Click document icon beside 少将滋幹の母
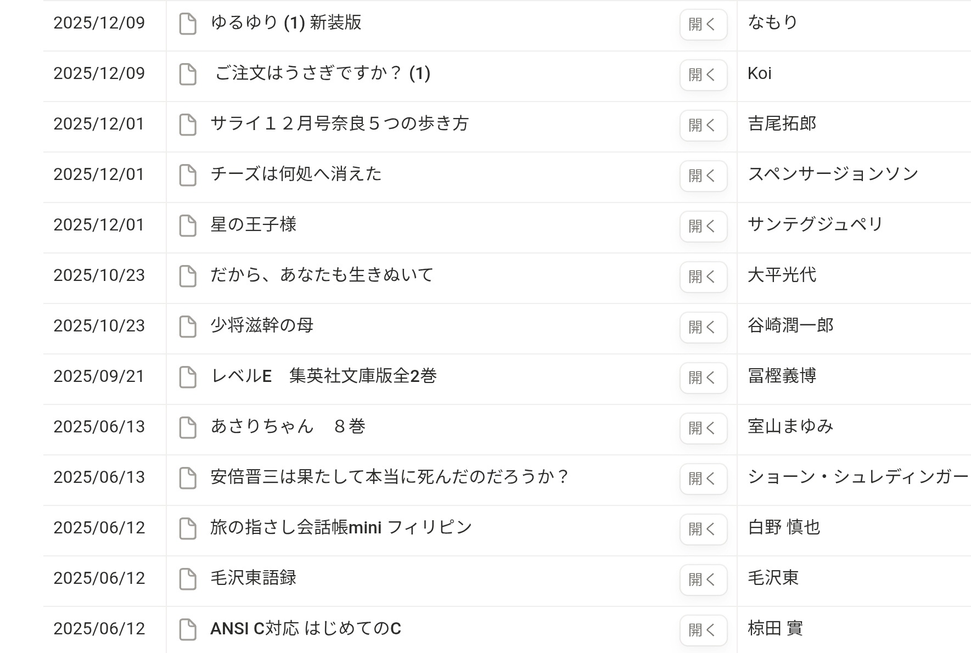This screenshot has height=653, width=971. coord(188,327)
